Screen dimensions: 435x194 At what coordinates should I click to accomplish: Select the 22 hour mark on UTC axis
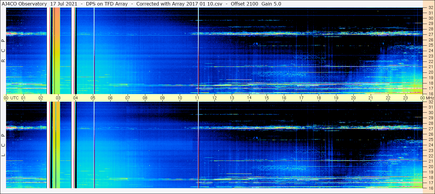(x=388, y=98)
